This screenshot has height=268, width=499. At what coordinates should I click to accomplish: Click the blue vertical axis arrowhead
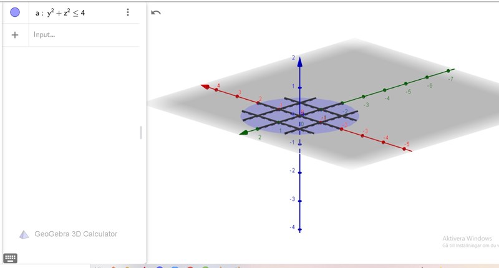[300, 61]
